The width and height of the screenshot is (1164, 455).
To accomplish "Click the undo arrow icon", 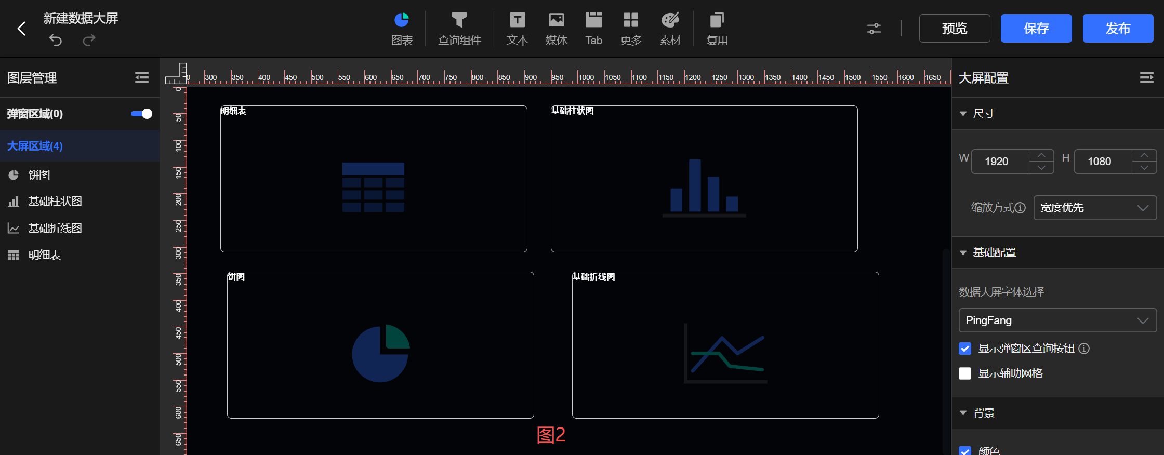I will pos(56,40).
